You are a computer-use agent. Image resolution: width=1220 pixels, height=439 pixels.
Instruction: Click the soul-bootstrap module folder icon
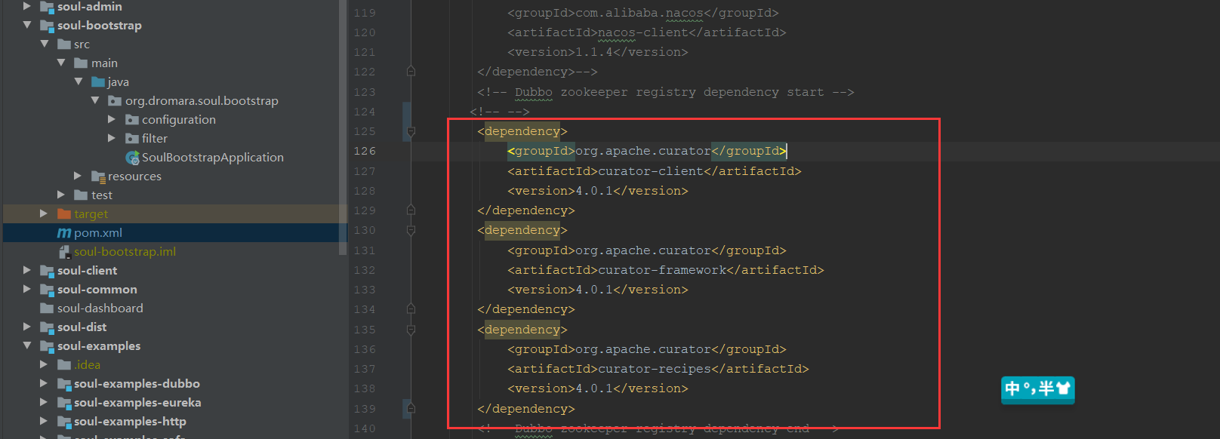47,26
